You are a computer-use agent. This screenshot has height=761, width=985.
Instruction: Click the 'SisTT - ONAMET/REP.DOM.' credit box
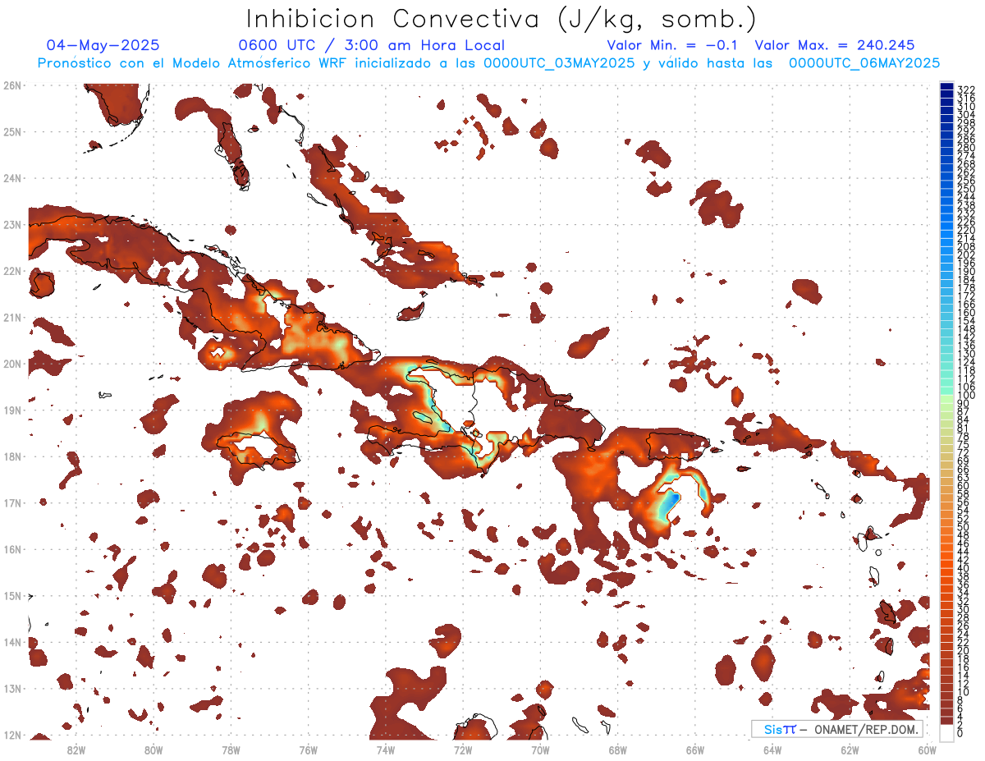pos(836,729)
